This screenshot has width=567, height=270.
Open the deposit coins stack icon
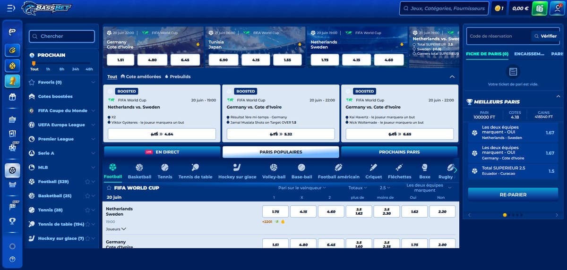[x=540, y=8]
